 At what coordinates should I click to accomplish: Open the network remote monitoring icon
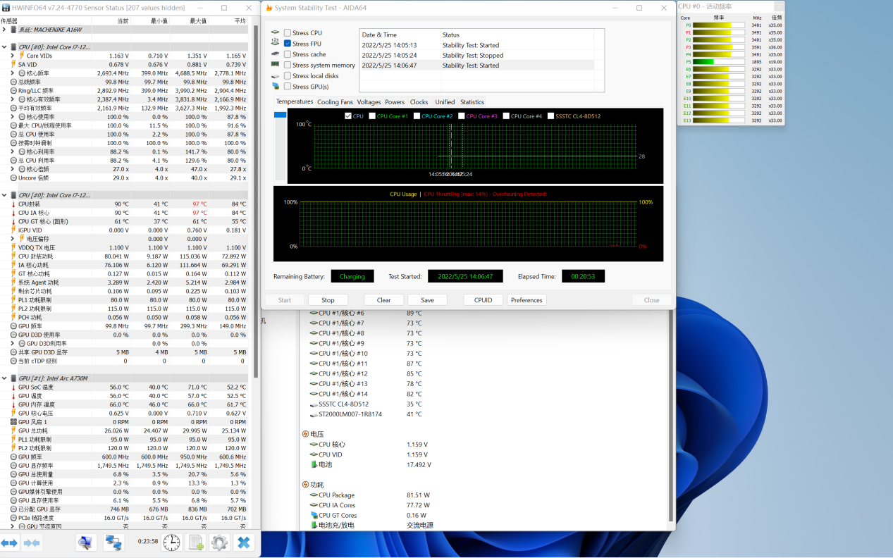[x=113, y=542]
